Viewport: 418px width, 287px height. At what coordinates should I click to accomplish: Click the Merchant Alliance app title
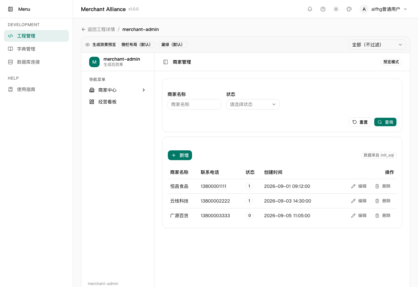coord(103,9)
